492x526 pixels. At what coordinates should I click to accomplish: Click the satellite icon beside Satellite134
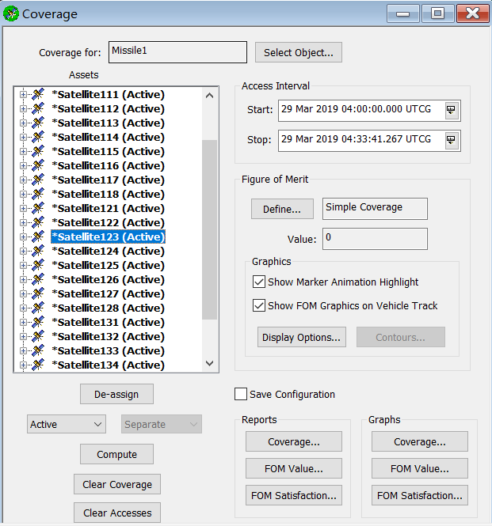tap(38, 365)
